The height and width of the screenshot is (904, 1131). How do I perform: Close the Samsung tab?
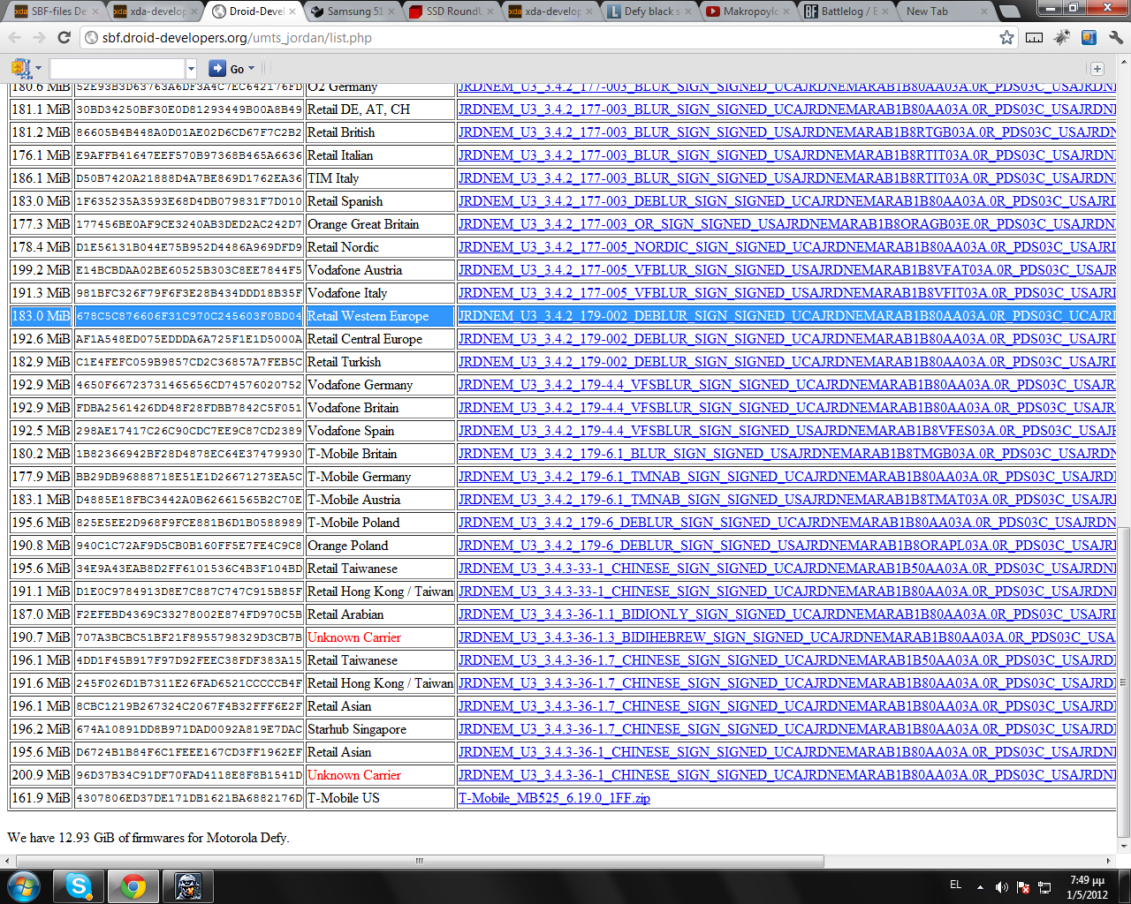392,11
